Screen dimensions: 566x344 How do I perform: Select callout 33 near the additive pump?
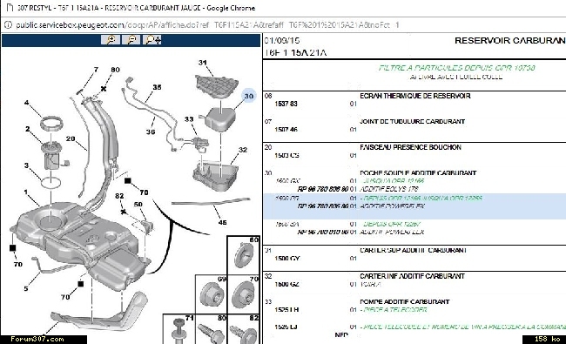[x=189, y=118]
